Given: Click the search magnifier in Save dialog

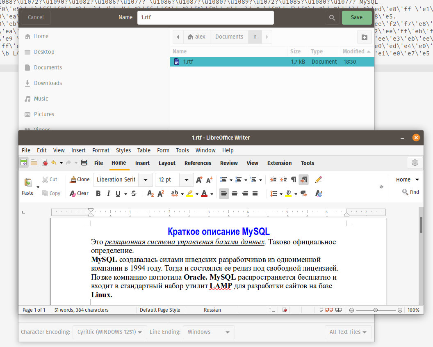Looking at the screenshot, I should click(332, 18).
